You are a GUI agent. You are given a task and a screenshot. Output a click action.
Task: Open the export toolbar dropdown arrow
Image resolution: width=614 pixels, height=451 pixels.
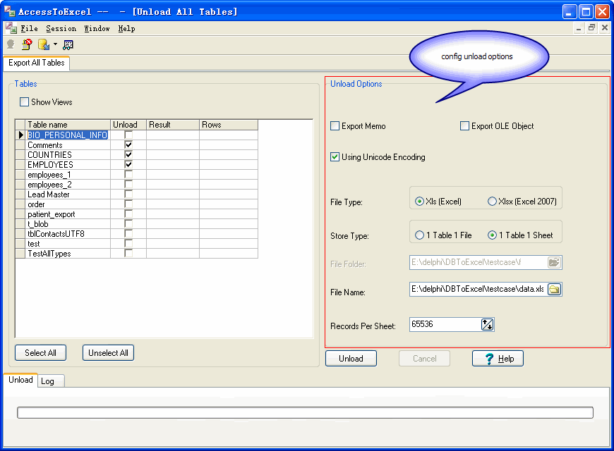pos(55,44)
